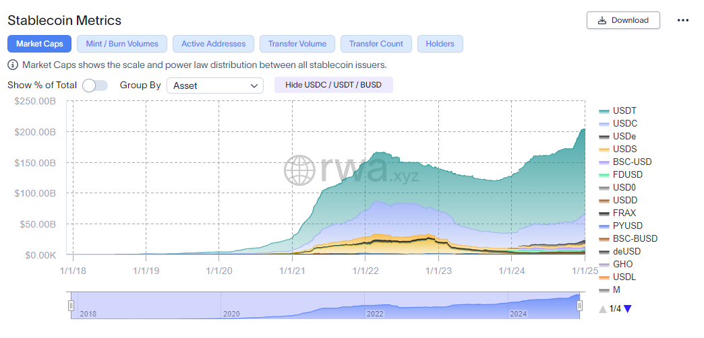Enable the Show % of Total switch

tap(95, 86)
